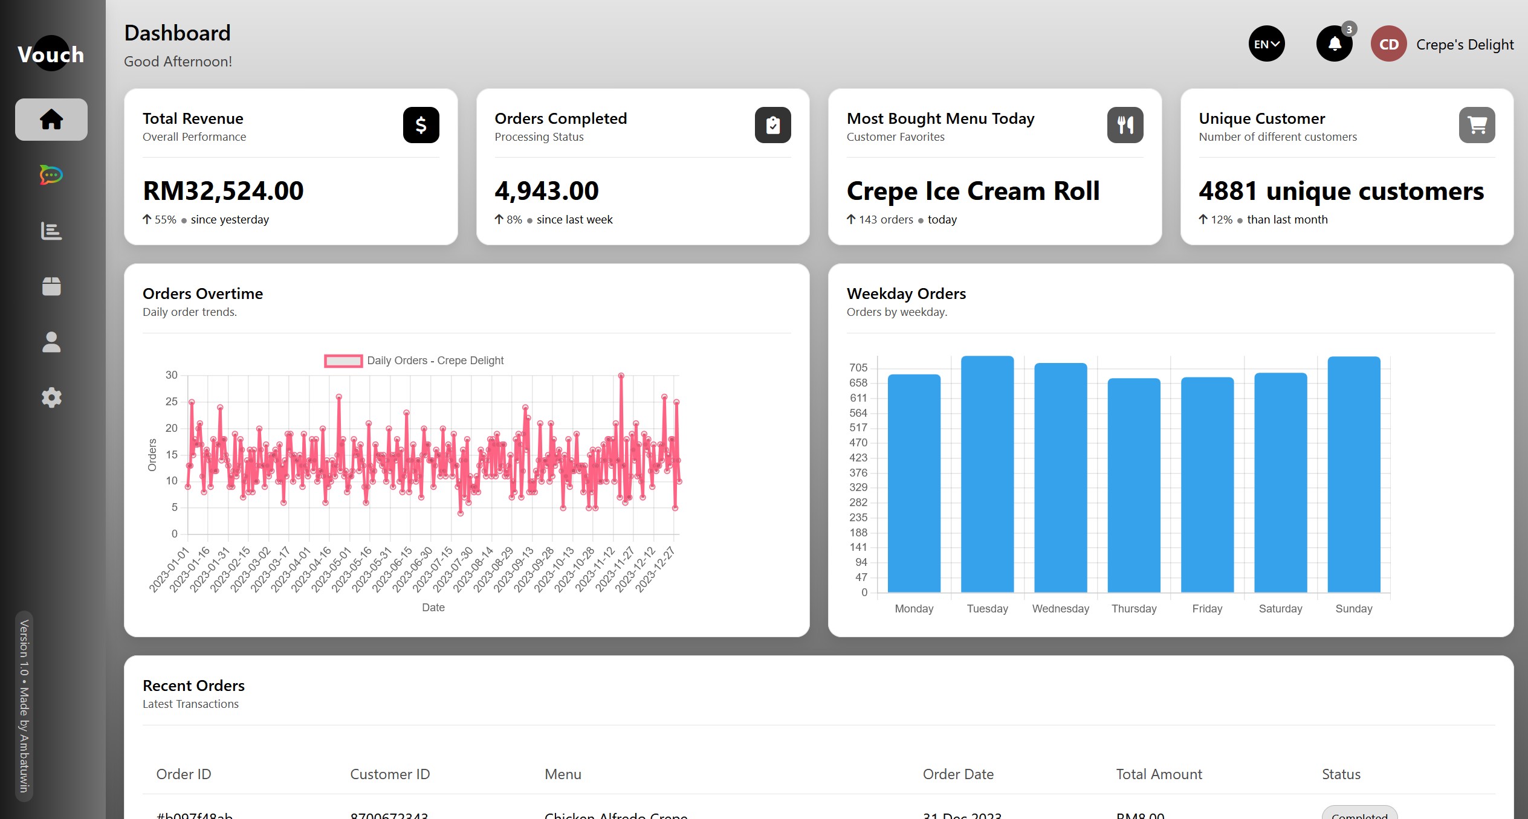Click the Order Date column header

pyautogui.click(x=958, y=774)
